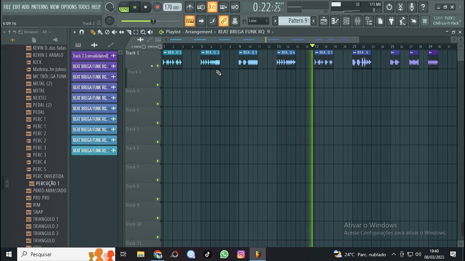Toggle loop recording button
The width and height of the screenshot is (465, 261).
click(235, 7)
